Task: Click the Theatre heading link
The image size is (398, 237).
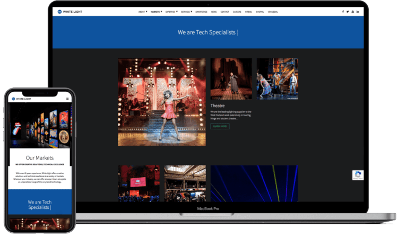Action: pos(218,106)
